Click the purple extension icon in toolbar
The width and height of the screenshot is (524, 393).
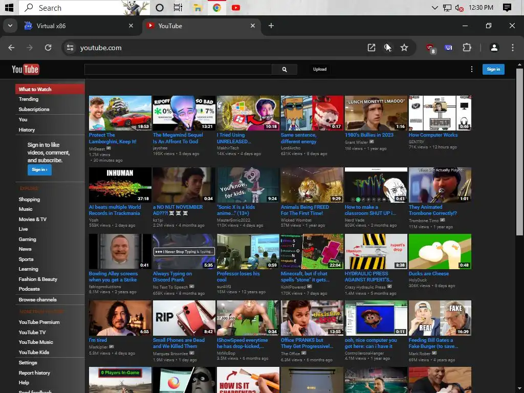click(x=448, y=48)
